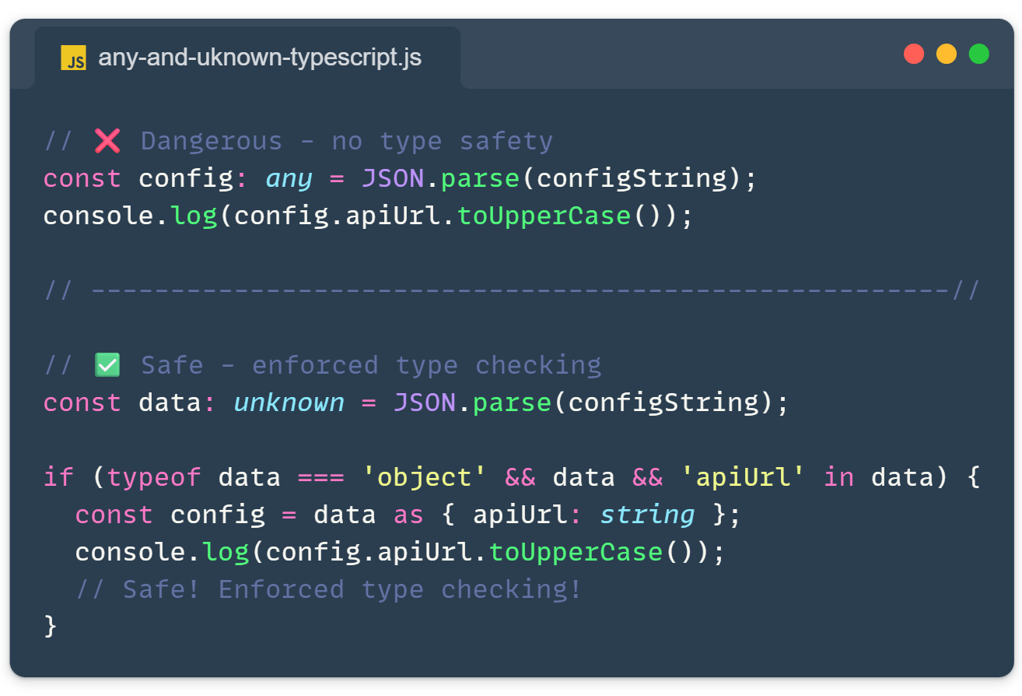The height and width of the screenshot is (696, 1022).
Task: Click the 'string' type annotation
Action: (647, 515)
